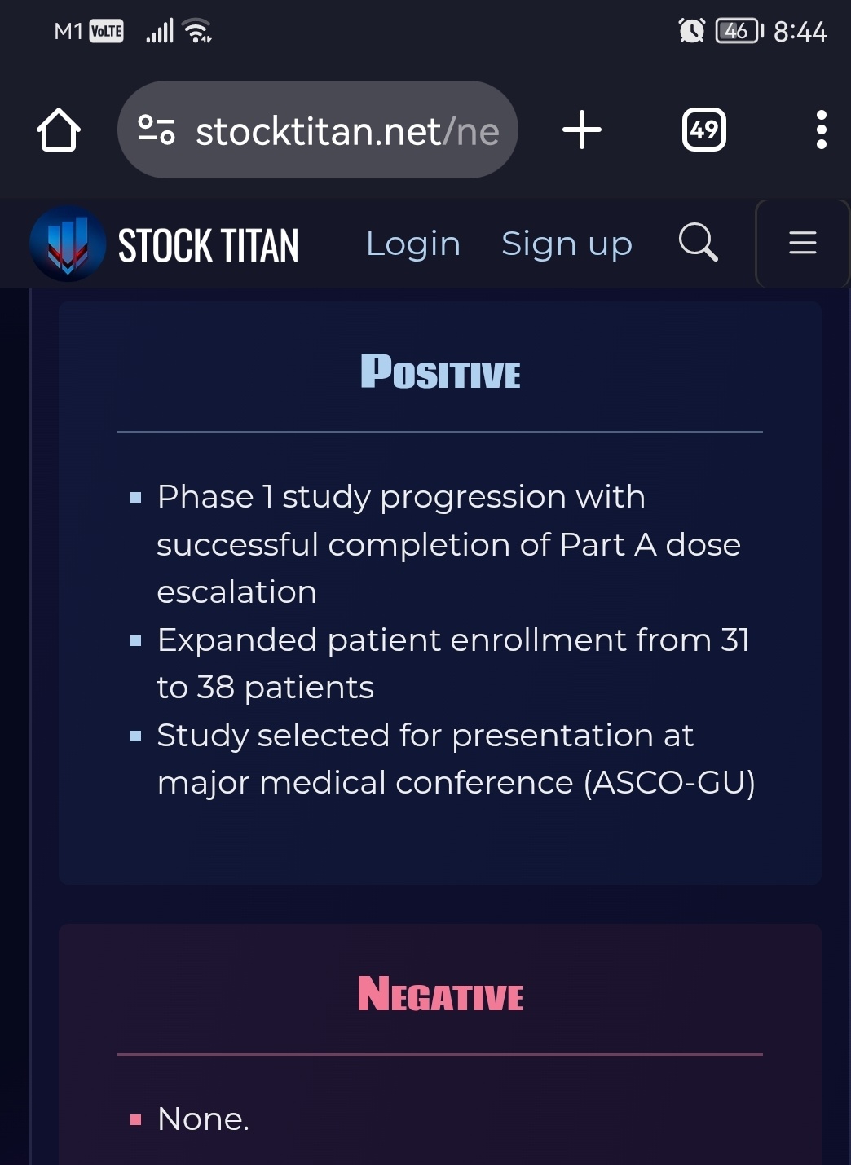Click the Login link

pos(413,244)
